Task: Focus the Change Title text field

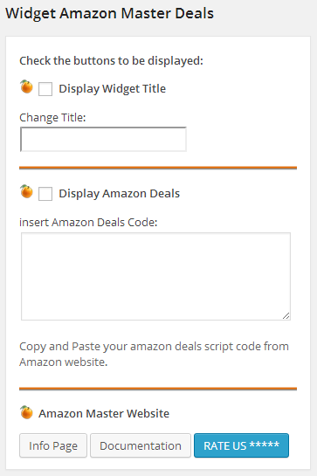Action: [x=103, y=139]
